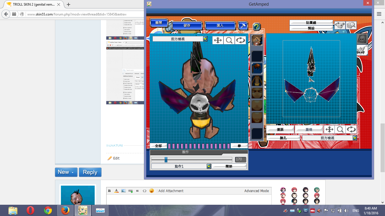Select the angry face thumbnail in parts list
This screenshot has height=216, width=385.
(x=257, y=40)
